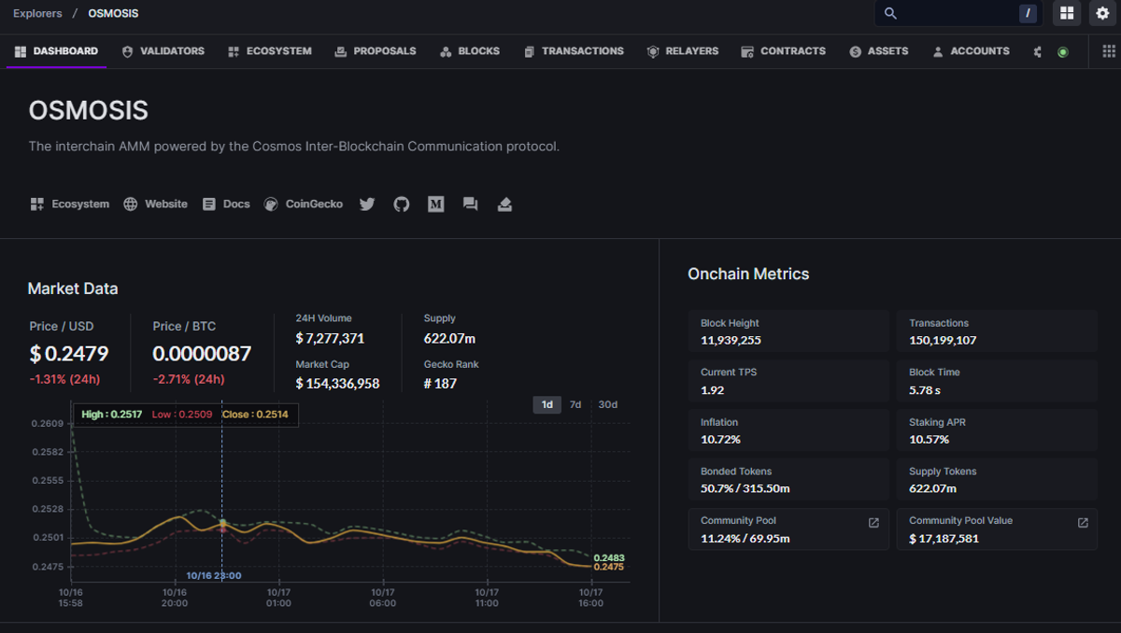This screenshot has width=1121, height=633.
Task: Click the 24H Volume $7,277,371 value
Action: point(330,338)
